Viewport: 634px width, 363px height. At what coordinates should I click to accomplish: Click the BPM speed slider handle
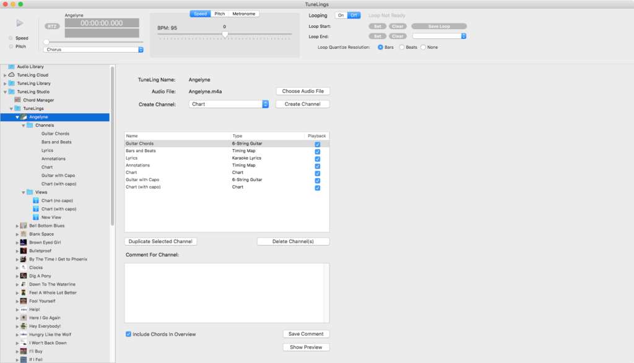pyautogui.click(x=225, y=35)
